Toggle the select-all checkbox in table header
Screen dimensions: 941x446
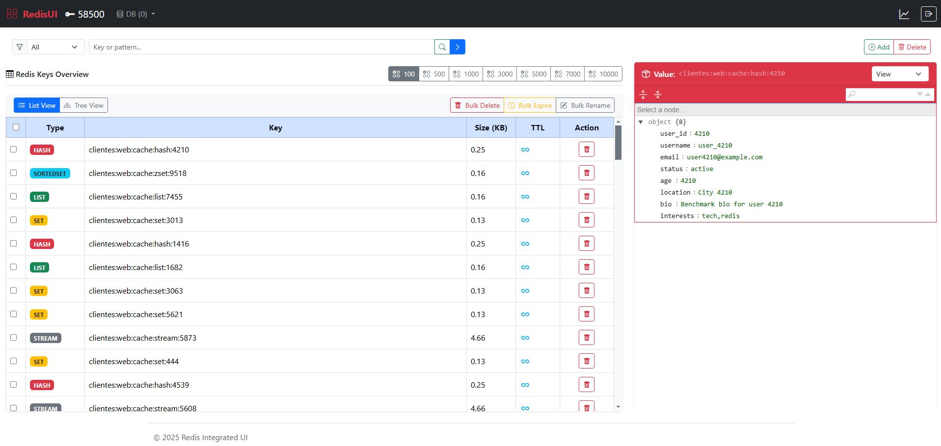tap(16, 127)
